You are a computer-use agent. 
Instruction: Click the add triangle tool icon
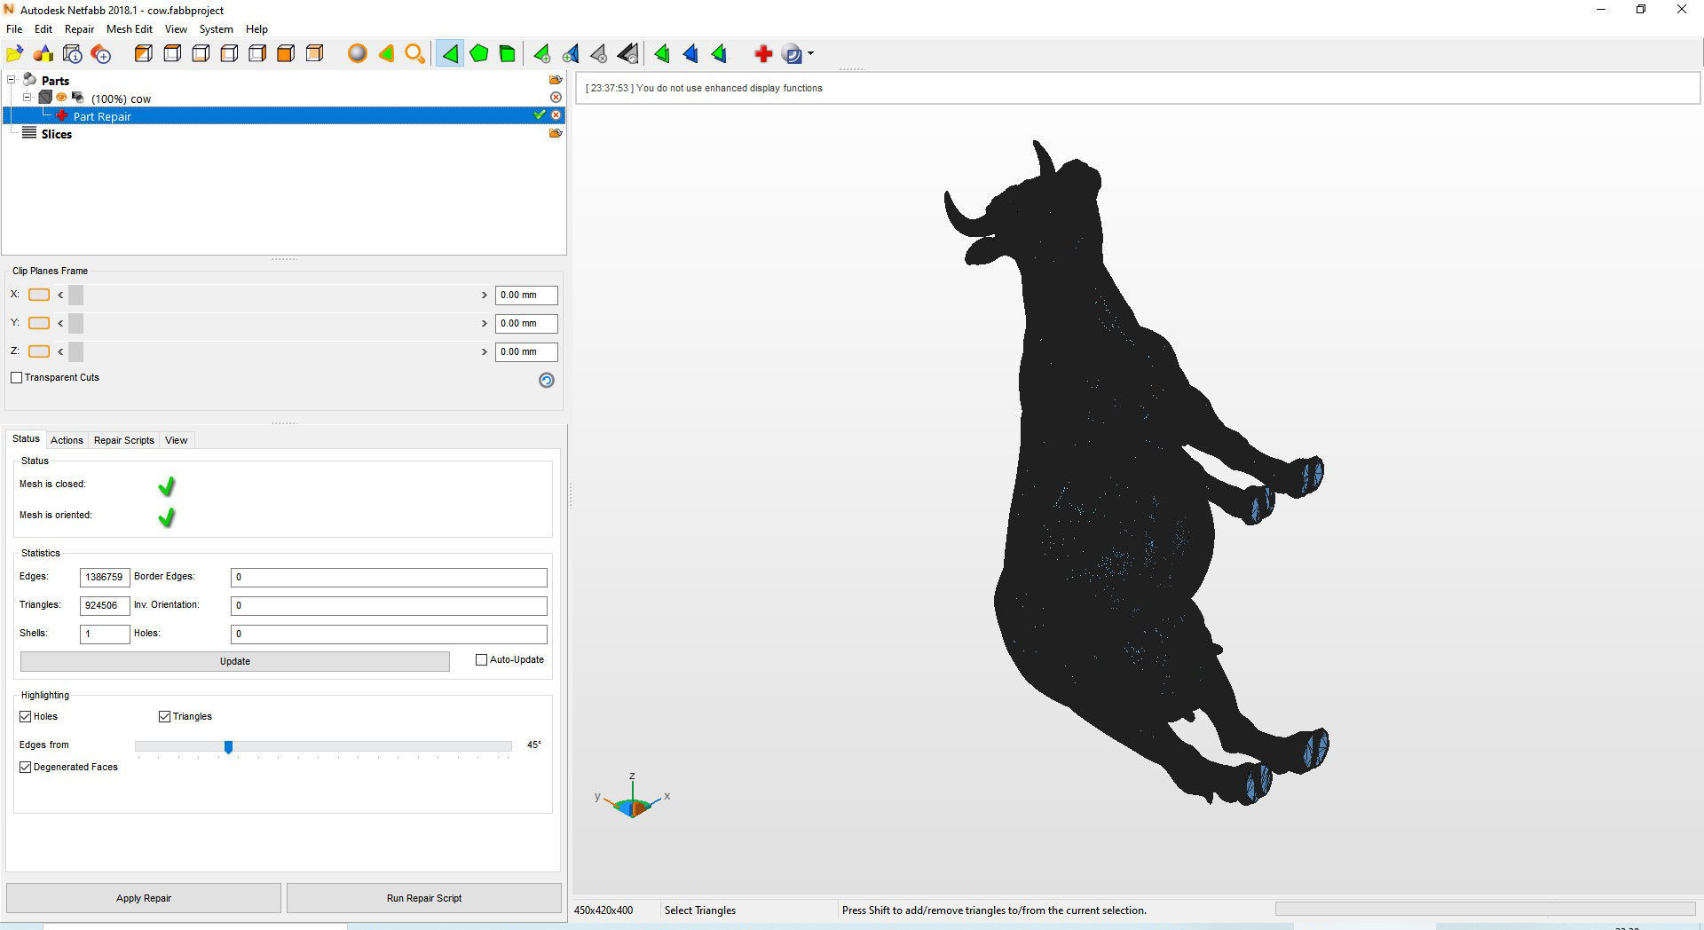pos(541,54)
